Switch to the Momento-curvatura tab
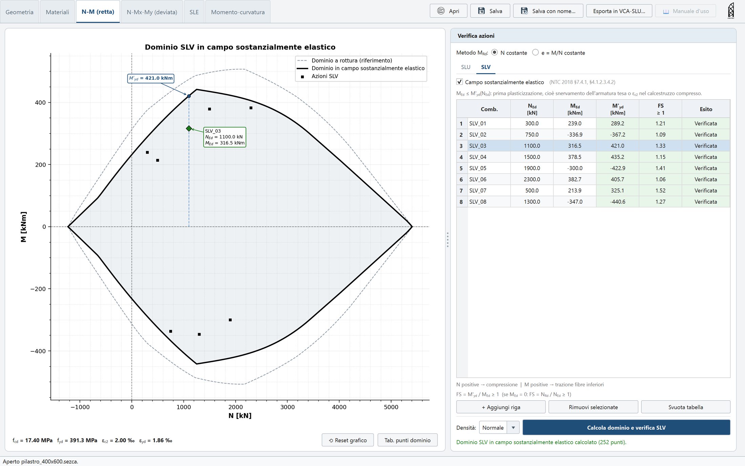 (238, 12)
